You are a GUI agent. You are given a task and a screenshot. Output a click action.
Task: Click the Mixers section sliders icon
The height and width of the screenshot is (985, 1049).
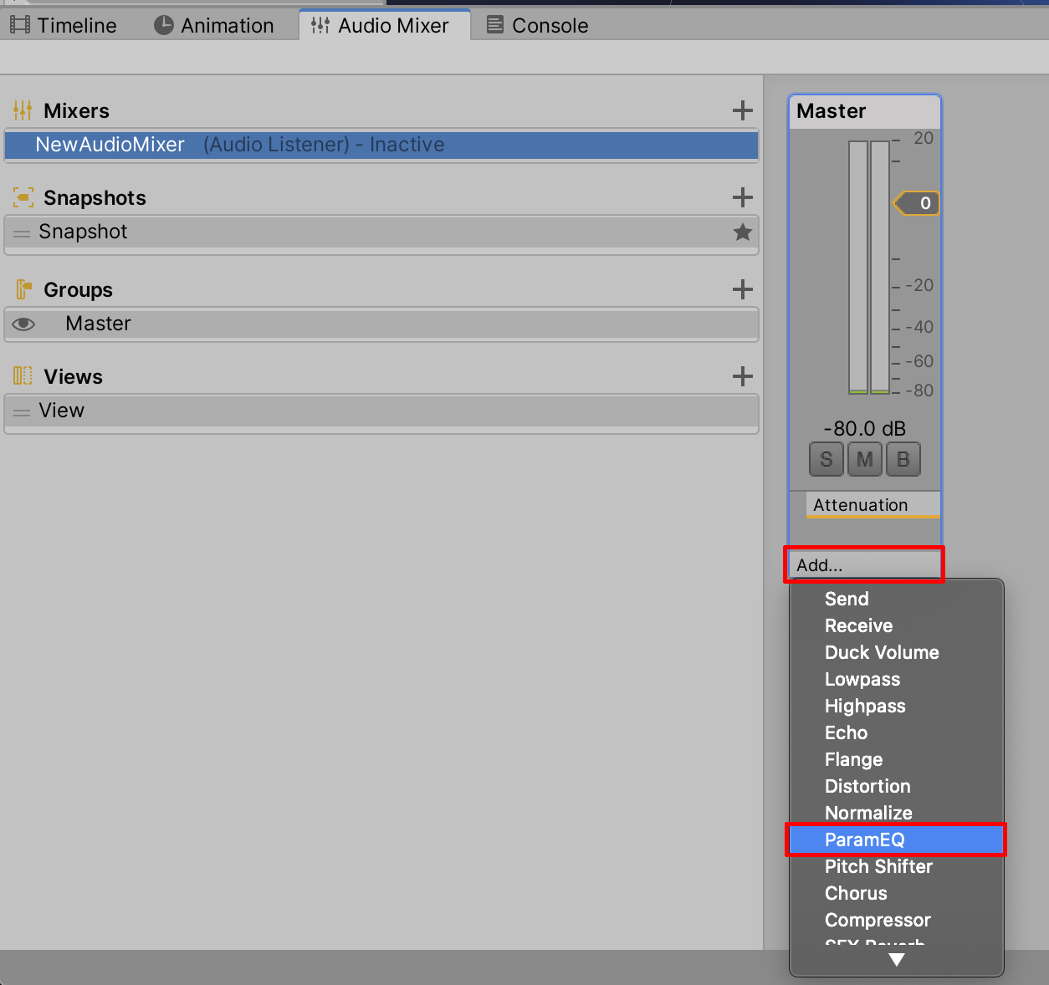23,110
